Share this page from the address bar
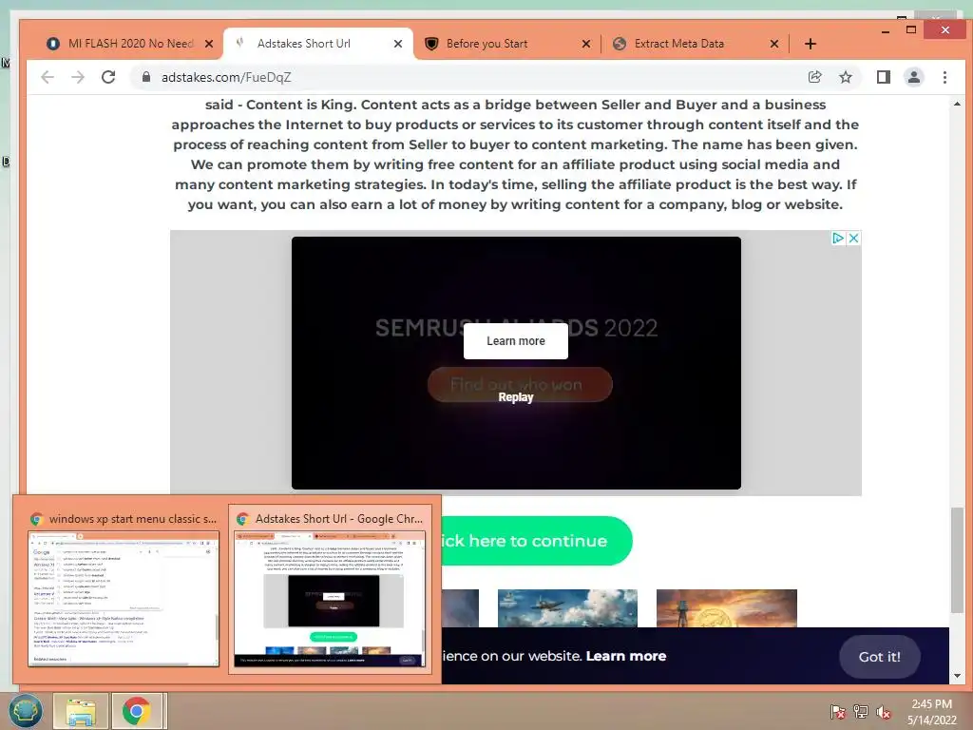 (x=814, y=77)
